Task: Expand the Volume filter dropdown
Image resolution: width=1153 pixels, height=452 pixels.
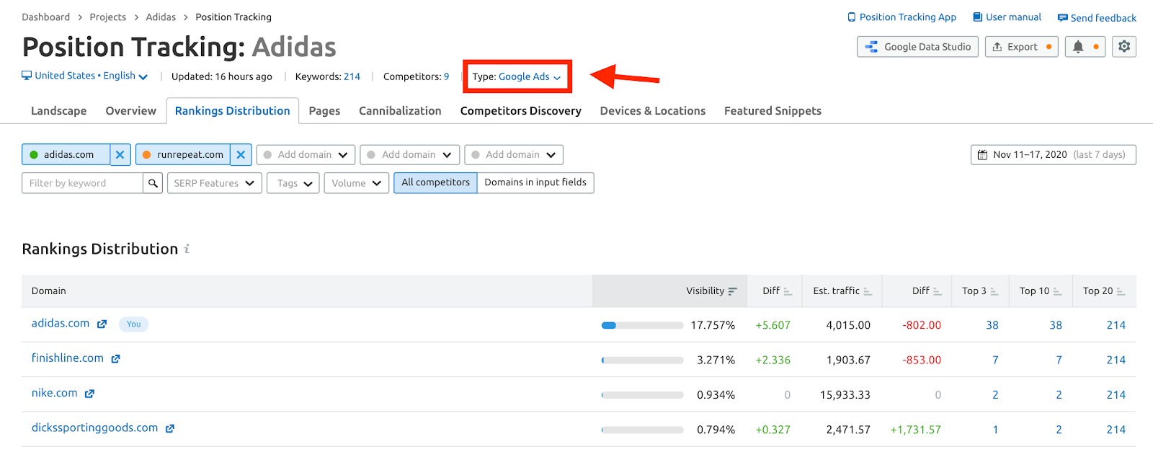Action: 356,183
